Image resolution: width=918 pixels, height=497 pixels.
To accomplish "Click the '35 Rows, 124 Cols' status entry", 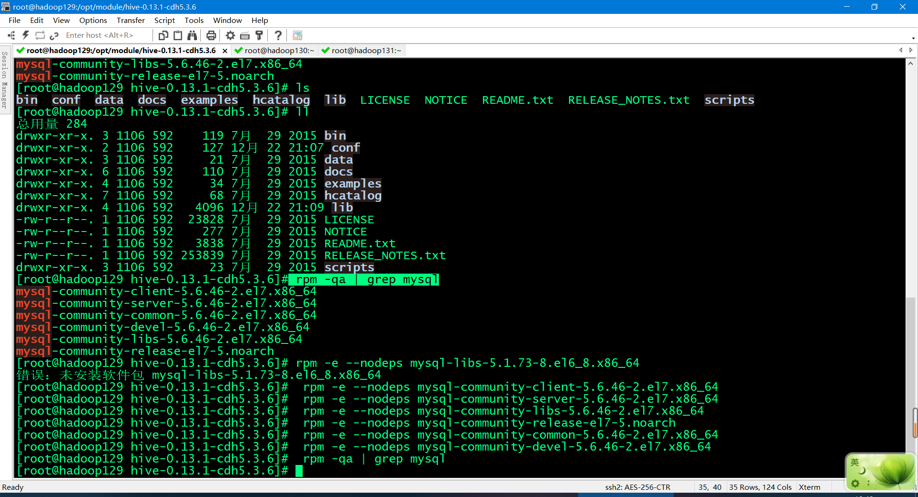I will [x=760, y=487].
